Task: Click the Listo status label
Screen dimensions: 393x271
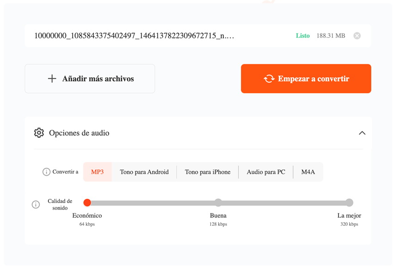Action: pos(303,36)
